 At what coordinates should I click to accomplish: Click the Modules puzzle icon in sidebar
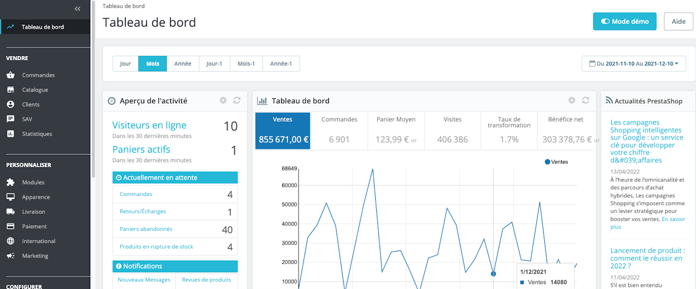coord(10,183)
